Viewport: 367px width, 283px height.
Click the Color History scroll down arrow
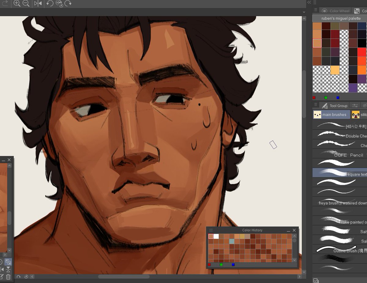[x=295, y=260]
